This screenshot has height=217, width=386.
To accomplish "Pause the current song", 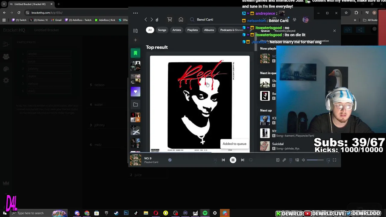I will [233, 160].
